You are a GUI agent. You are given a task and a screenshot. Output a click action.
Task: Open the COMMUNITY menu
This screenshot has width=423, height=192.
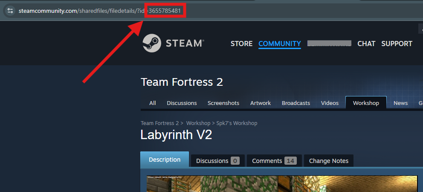point(279,44)
